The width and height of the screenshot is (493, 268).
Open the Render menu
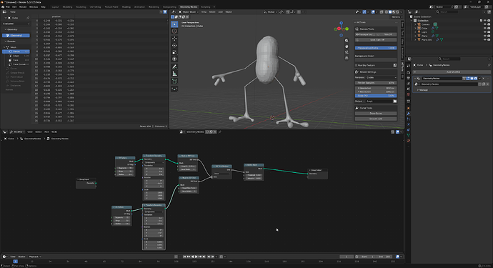click(x=23, y=7)
